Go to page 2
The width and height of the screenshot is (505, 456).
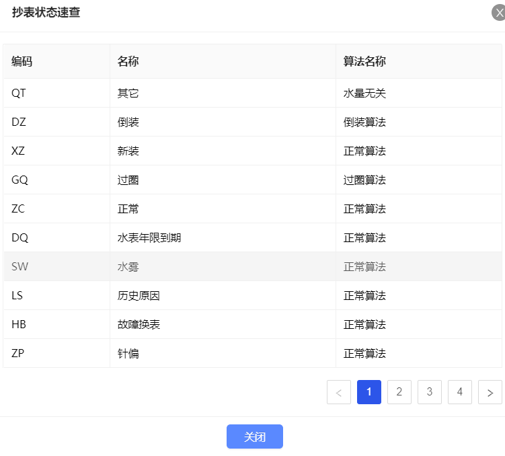pyautogui.click(x=399, y=392)
